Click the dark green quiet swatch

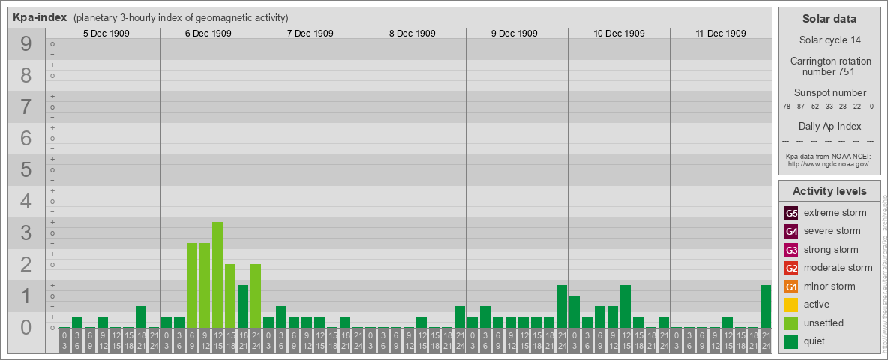(791, 341)
